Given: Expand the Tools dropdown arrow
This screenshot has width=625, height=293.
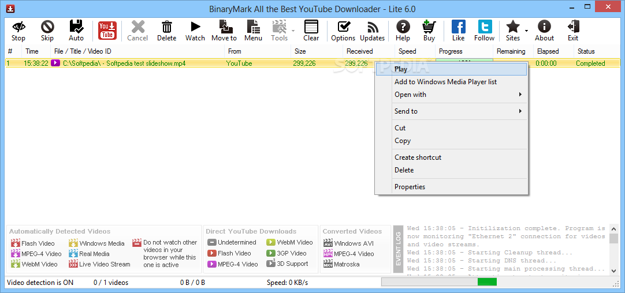Looking at the screenshot, I should point(293,31).
